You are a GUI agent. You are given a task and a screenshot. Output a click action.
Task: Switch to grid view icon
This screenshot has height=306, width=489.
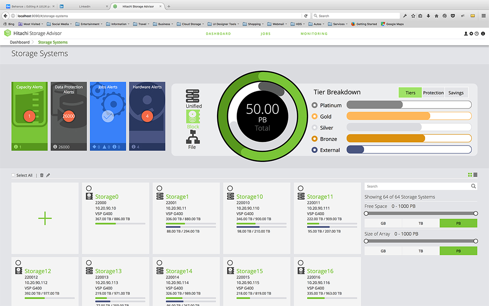pyautogui.click(x=470, y=175)
